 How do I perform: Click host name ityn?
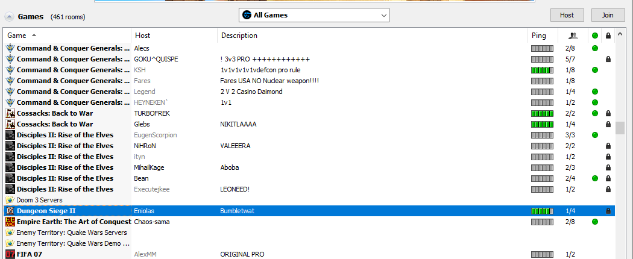(139, 157)
